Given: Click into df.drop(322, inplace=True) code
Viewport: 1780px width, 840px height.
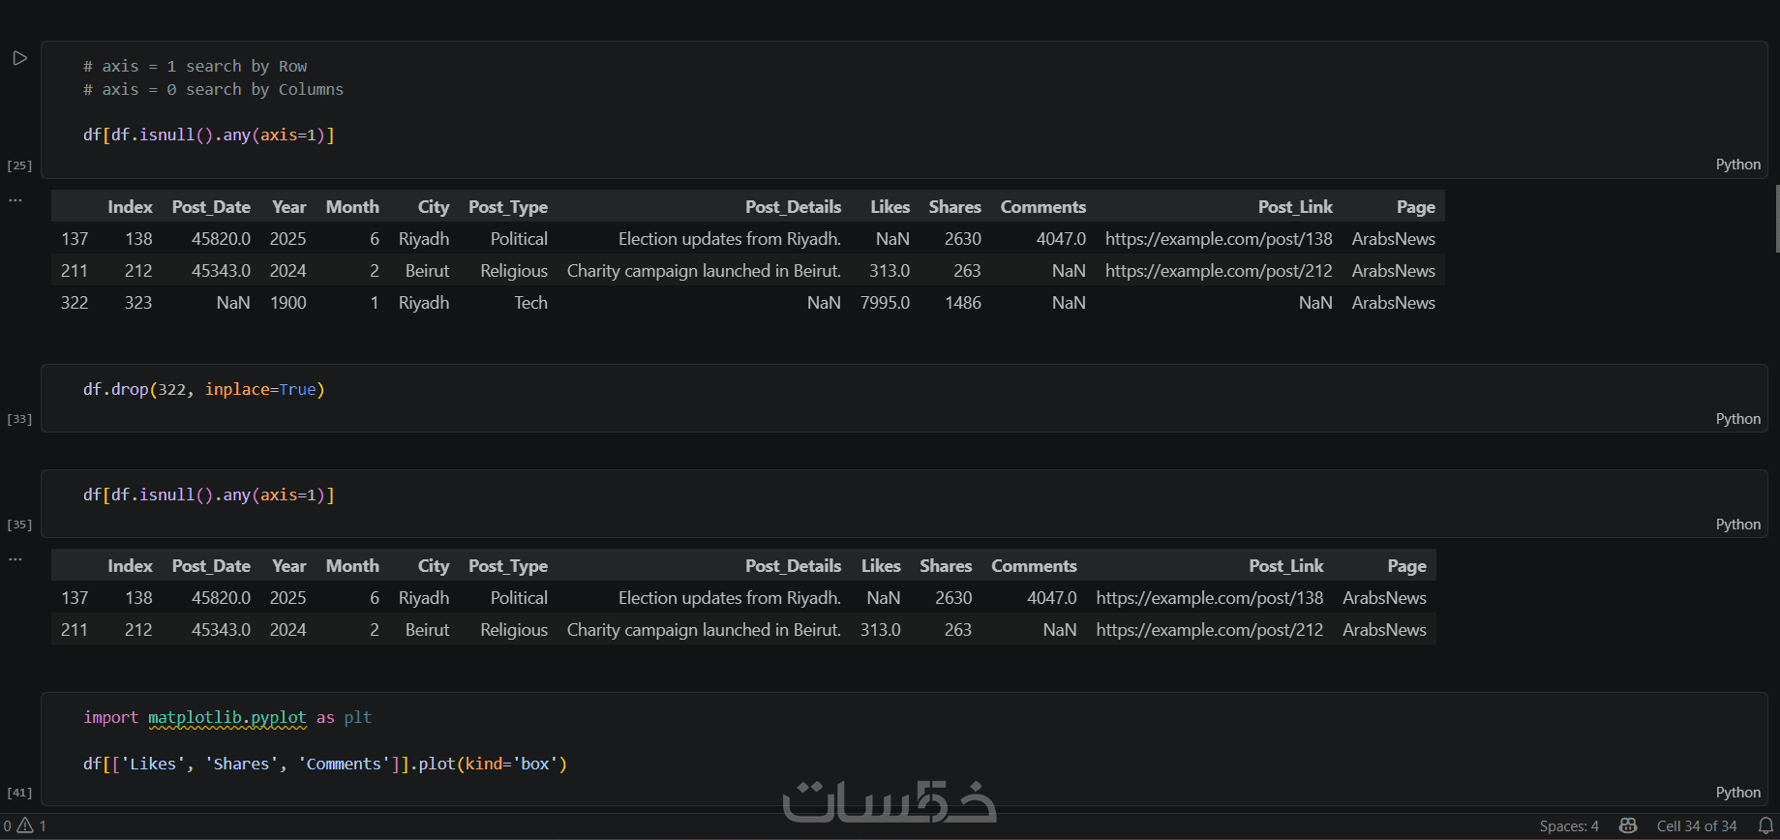Looking at the screenshot, I should (204, 389).
